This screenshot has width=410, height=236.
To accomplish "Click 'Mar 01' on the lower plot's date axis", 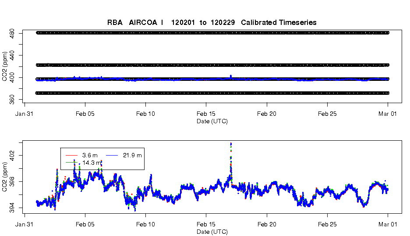I will (x=388, y=225).
